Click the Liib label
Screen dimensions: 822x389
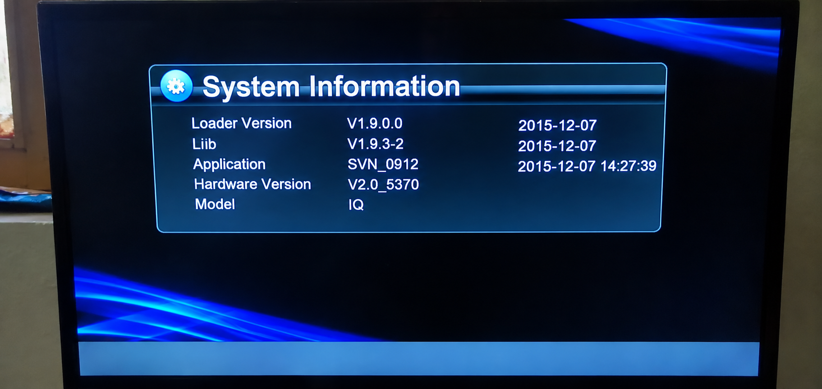point(204,144)
